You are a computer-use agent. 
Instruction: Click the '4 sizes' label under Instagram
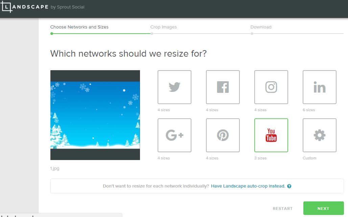coord(260,110)
